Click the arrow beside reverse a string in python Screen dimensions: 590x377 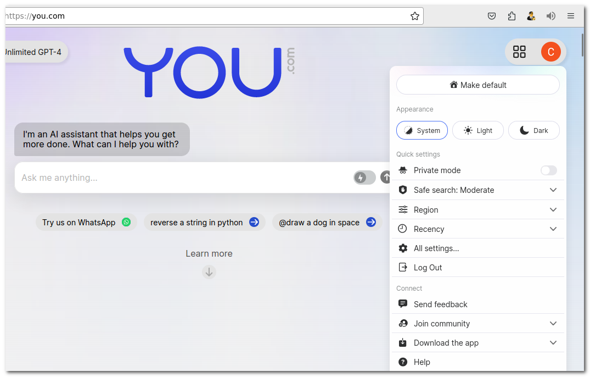[x=254, y=222]
